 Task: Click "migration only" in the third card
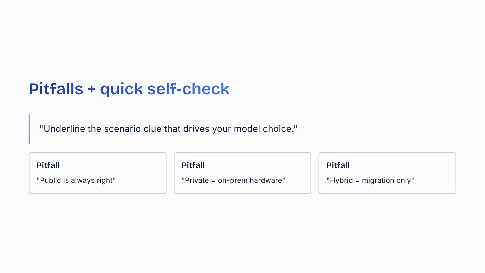386,180
